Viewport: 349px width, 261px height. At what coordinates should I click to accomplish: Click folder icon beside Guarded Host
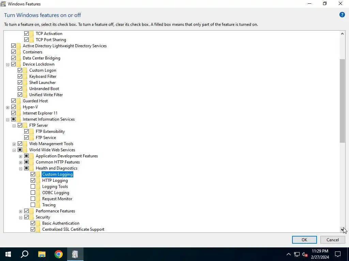click(18, 101)
